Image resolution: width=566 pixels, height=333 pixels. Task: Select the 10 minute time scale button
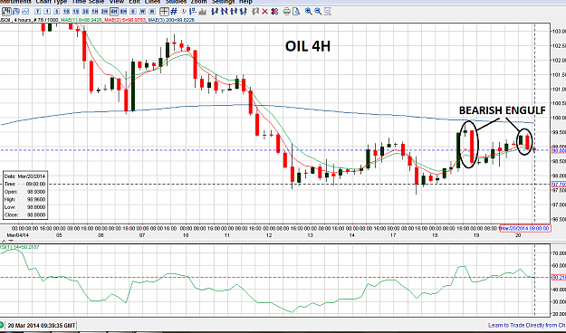(x=66, y=12)
